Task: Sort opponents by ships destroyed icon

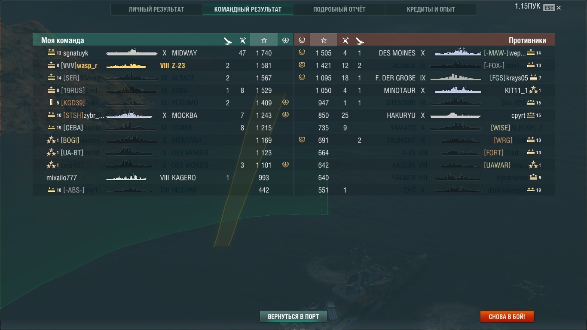Action: tap(360, 40)
